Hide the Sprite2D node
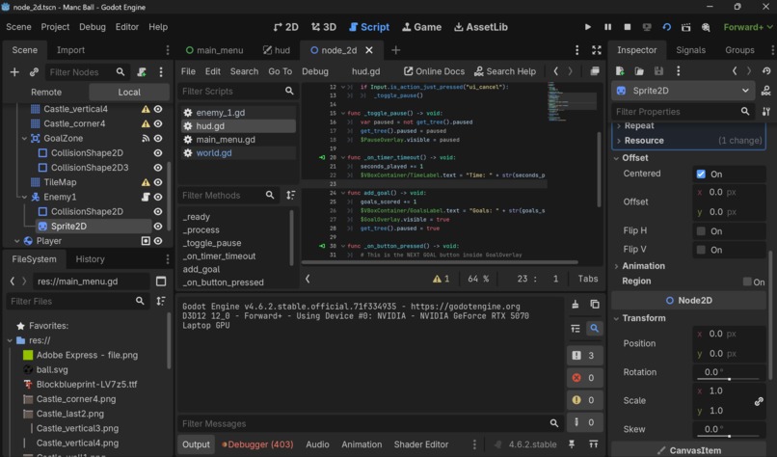Image resolution: width=777 pixels, height=457 pixels. coord(158,226)
